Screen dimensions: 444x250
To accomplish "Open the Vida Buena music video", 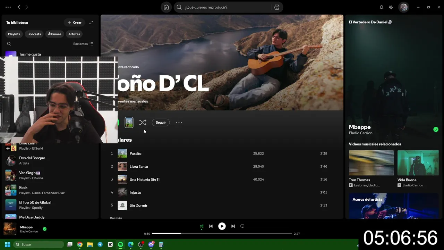I will pos(418,163).
